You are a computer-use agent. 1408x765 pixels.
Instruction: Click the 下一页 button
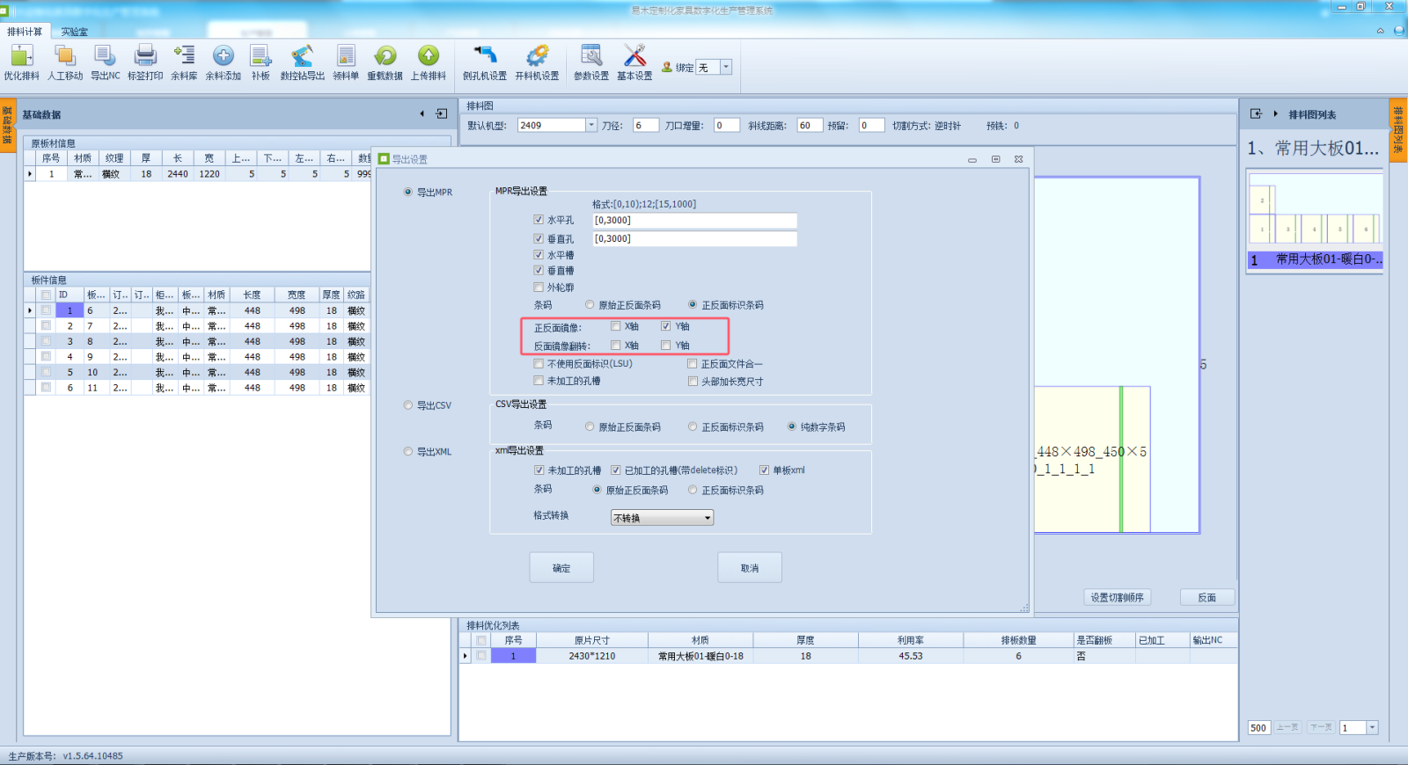point(1322,728)
